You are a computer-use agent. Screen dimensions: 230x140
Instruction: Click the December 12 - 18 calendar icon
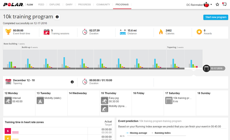point(8,81)
